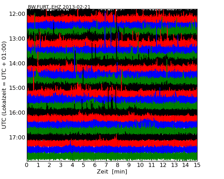The image size is (224, 179).
Task: Click x-axis tick label 13
Action: click(x=174, y=165)
